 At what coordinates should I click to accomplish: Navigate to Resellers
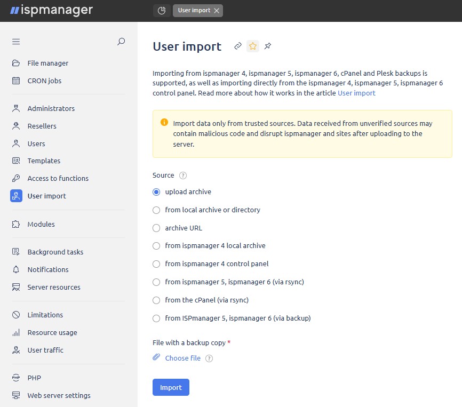[42, 126]
